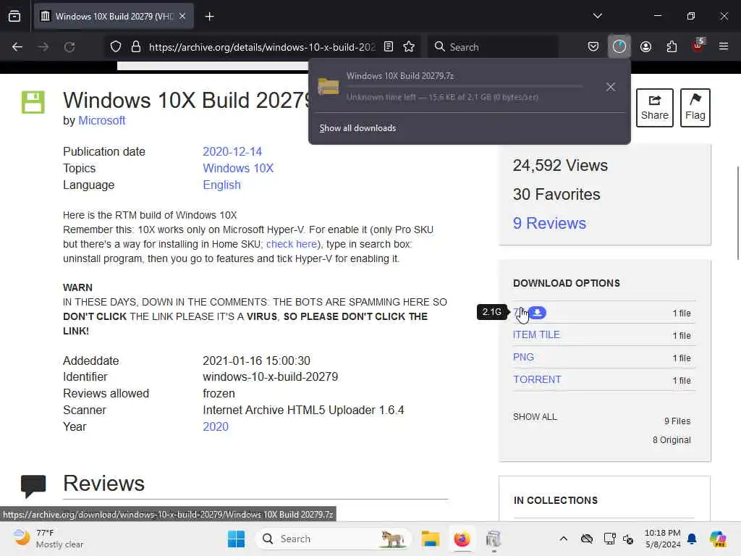The width and height of the screenshot is (741, 556).
Task: Toggle the downloads panel toolbar button
Action: pyautogui.click(x=619, y=47)
